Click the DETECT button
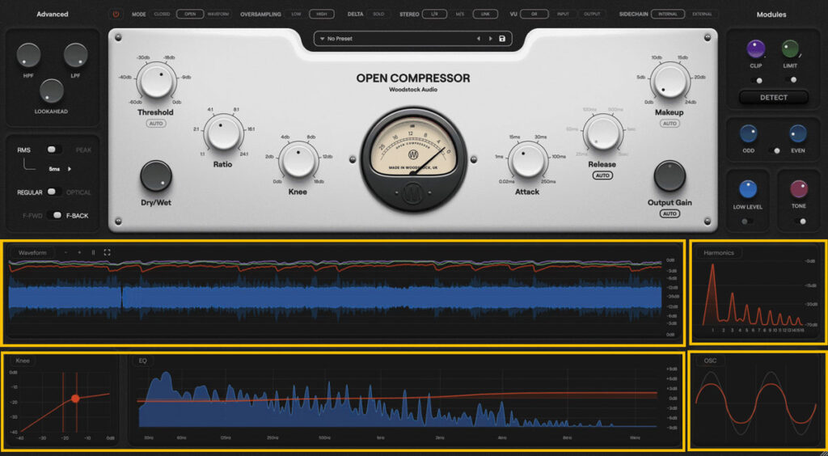Viewport: 828px width, 456px height. [774, 98]
